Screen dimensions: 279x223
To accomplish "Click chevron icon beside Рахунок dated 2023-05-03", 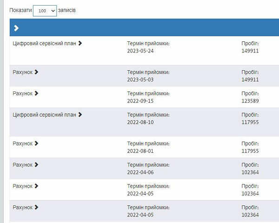I will click(x=37, y=72).
